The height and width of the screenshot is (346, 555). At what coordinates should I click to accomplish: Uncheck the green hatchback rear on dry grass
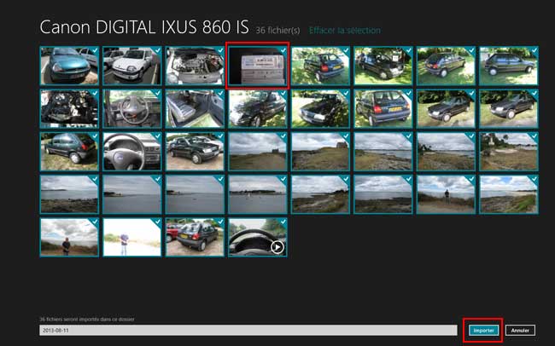pos(69,151)
